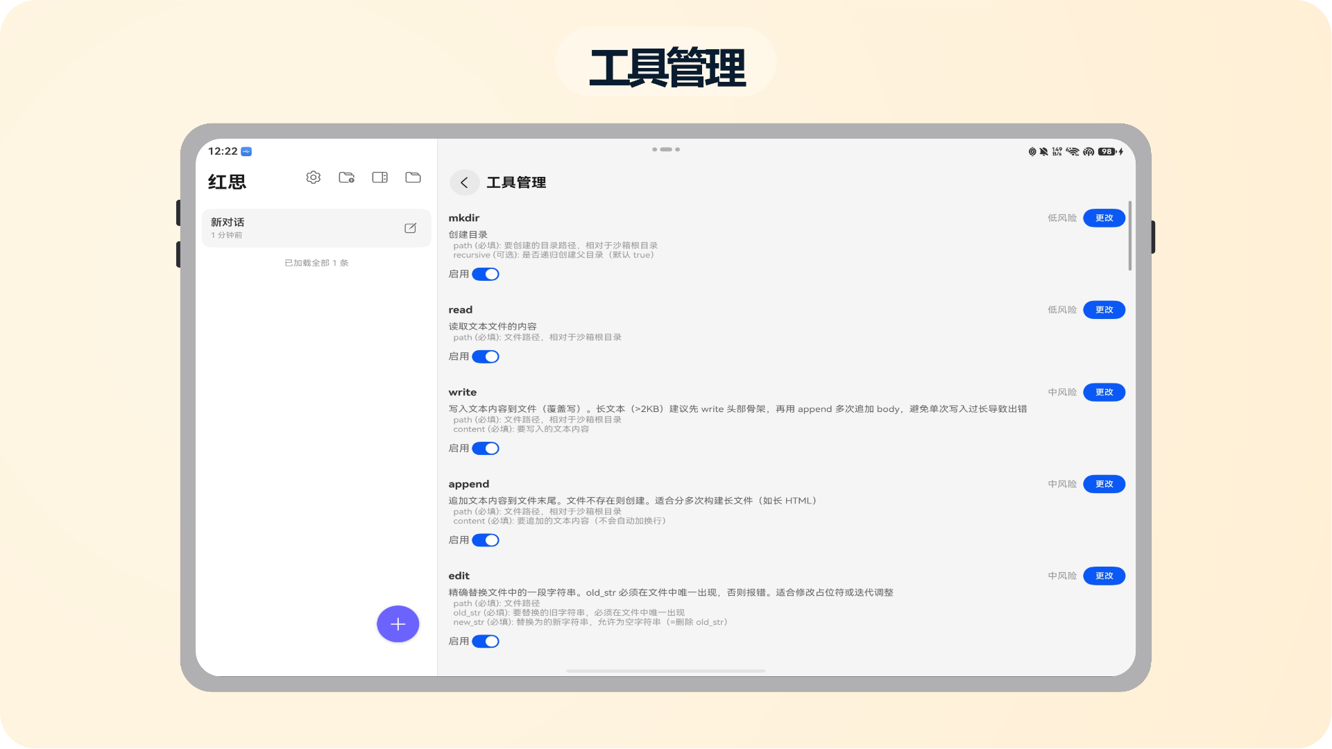Disable the write tool toggle
This screenshot has width=1332, height=749.
[486, 449]
